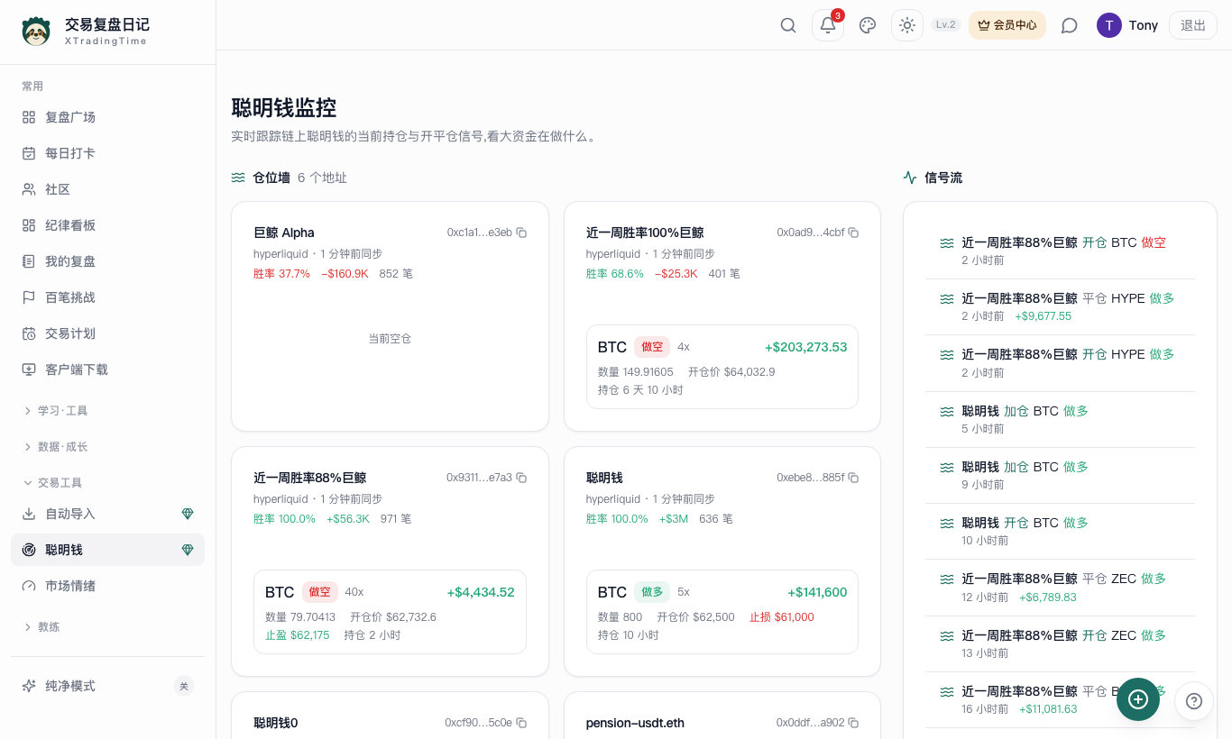
Task: Open notifications bell with 3 badge
Action: coord(828,25)
